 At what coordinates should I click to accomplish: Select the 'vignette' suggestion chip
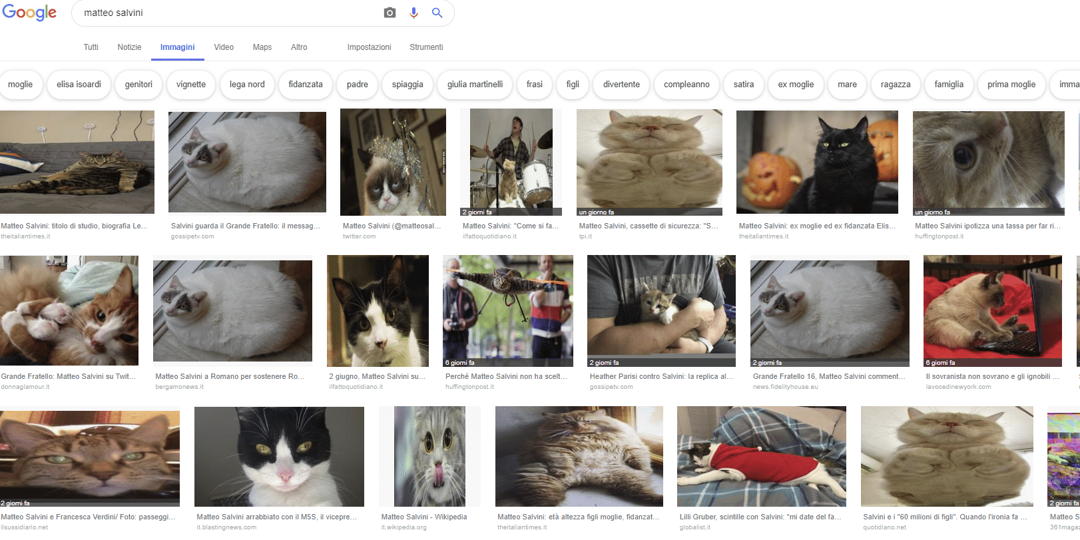[x=191, y=85]
